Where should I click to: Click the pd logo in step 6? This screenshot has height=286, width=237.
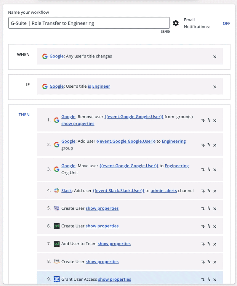(57, 226)
